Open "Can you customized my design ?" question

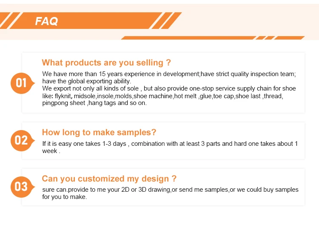pyautogui.click(x=109, y=179)
